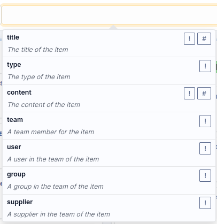The height and width of the screenshot is (224, 217).
Task: Click the exclamation icon for type
Action: pos(205,66)
